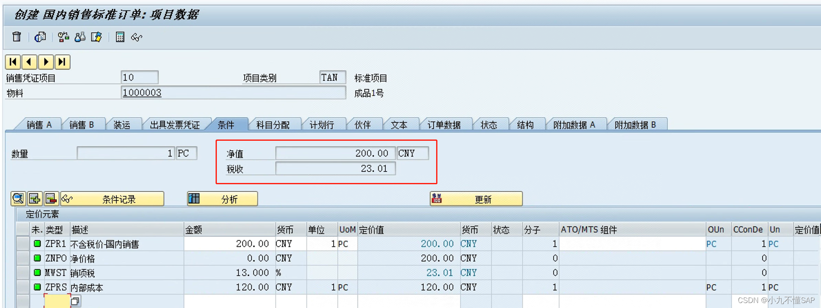
Task: Click green status indicator of ZNPO row
Action: [x=37, y=258]
